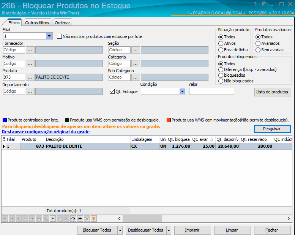Select Diferença (bloq. - avariados) option
This screenshot has height=235, width=295.
pos(221,69)
